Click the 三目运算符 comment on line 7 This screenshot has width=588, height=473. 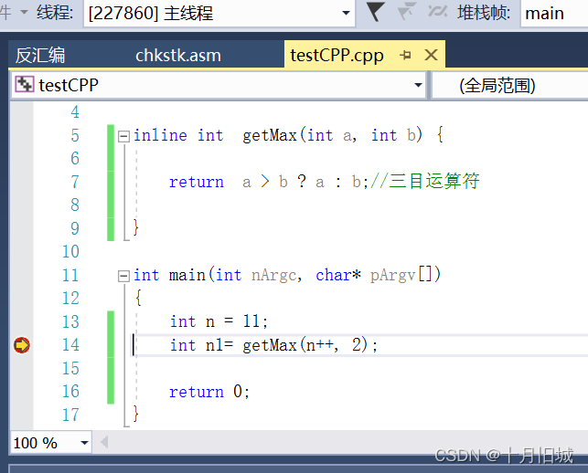point(425,182)
